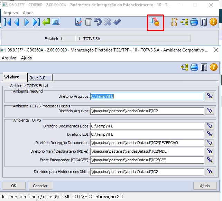Click the exit door icon in CD0360 window
The height and width of the screenshot is (201, 222).
click(x=204, y=22)
